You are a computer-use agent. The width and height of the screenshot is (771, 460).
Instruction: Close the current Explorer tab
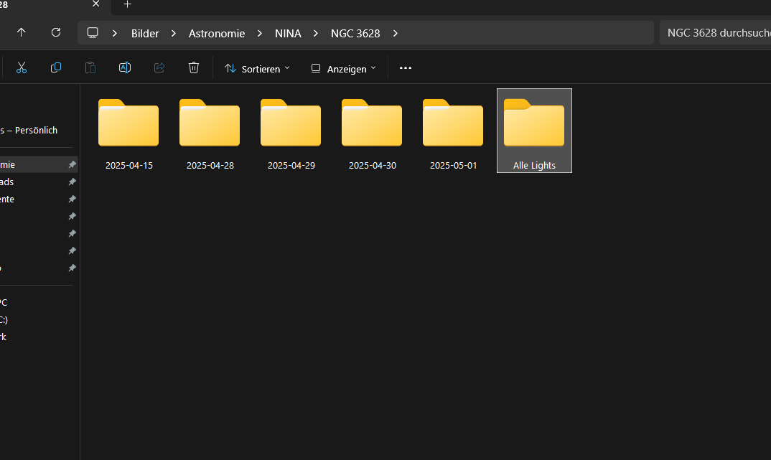coord(96,4)
